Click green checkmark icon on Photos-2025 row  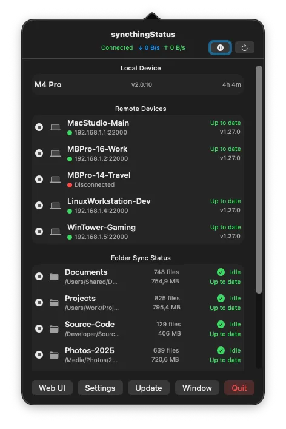(221, 351)
